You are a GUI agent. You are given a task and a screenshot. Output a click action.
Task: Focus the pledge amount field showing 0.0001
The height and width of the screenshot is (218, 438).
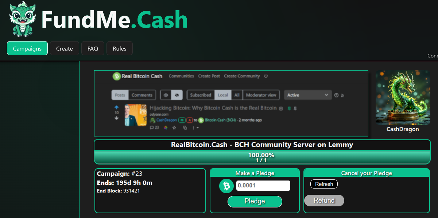click(263, 186)
